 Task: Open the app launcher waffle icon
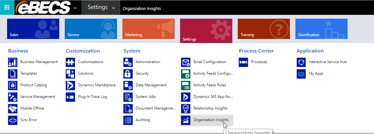[7, 7]
